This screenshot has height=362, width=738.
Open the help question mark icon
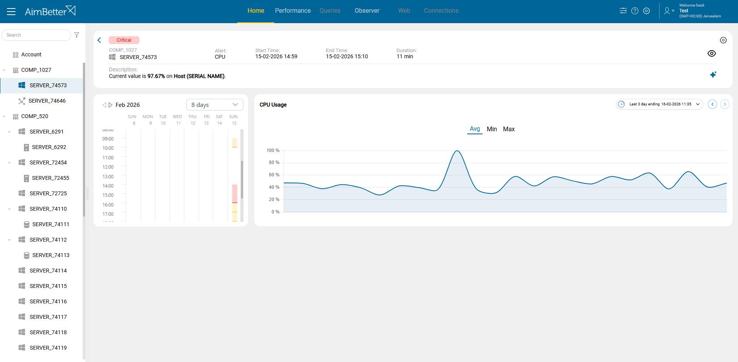[635, 11]
